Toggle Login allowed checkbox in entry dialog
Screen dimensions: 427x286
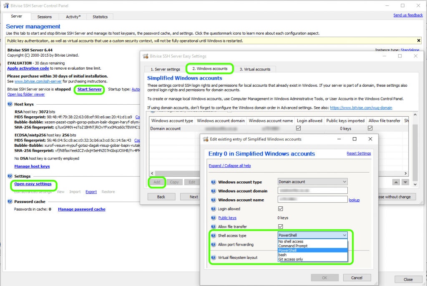(281, 208)
